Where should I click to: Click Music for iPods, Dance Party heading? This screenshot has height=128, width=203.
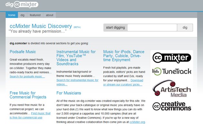coord(124,56)
